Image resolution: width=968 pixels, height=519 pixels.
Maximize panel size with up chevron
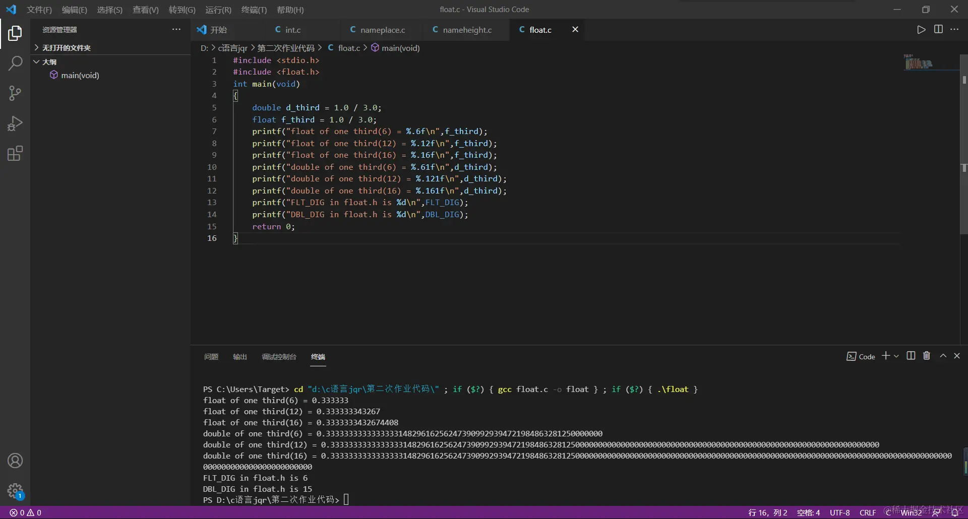point(943,356)
